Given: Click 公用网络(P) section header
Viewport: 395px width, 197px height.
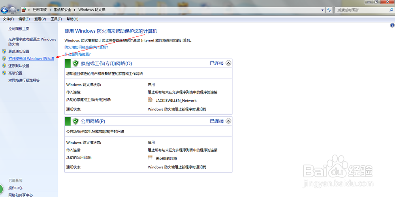Looking at the screenshot, I should [x=93, y=122].
